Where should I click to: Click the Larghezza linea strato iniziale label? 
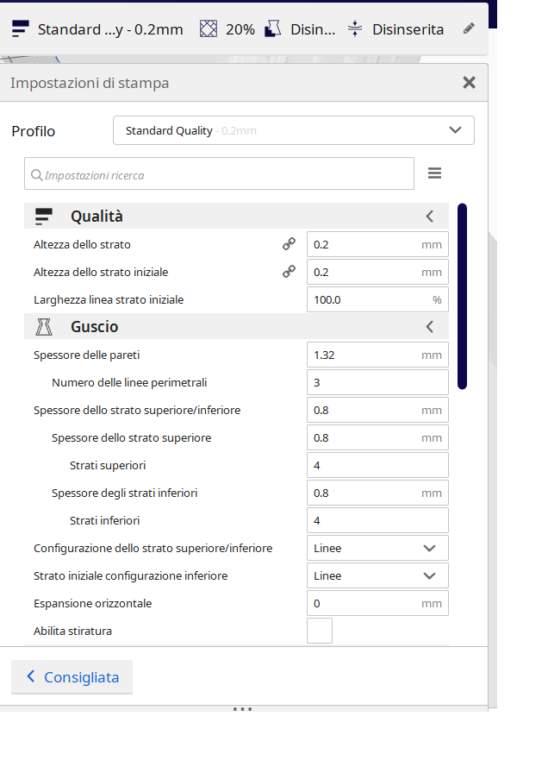[x=109, y=299]
